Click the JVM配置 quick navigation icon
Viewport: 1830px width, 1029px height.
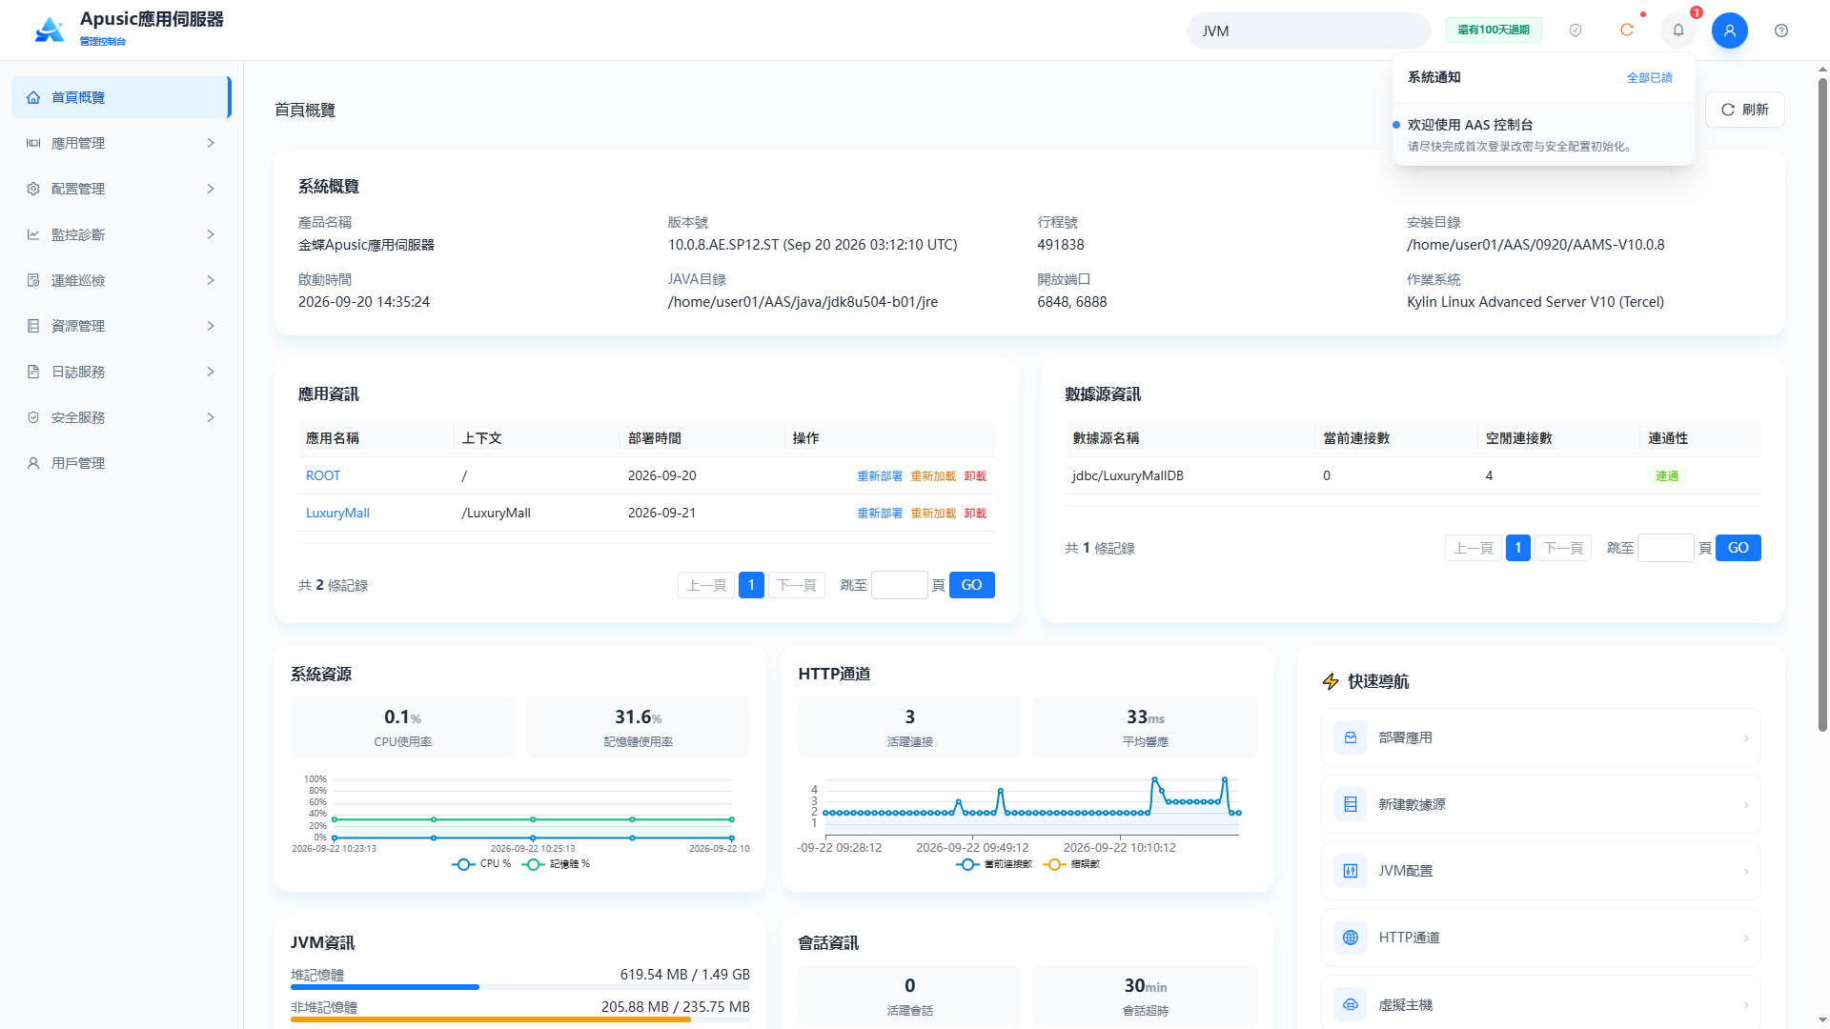click(x=1351, y=871)
